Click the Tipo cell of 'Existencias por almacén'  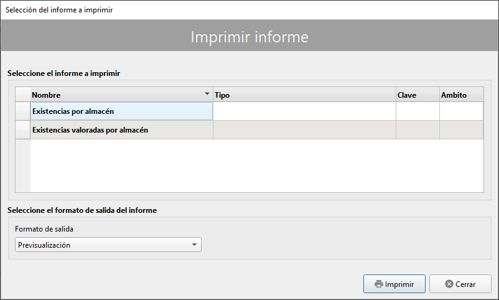click(304, 111)
